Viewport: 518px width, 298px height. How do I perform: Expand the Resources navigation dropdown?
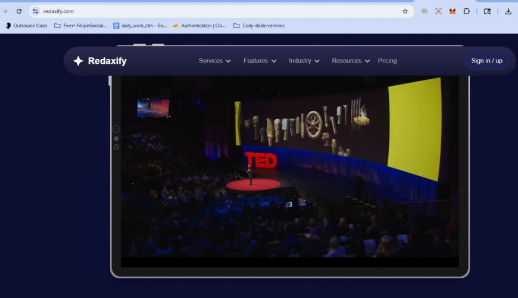click(x=351, y=61)
